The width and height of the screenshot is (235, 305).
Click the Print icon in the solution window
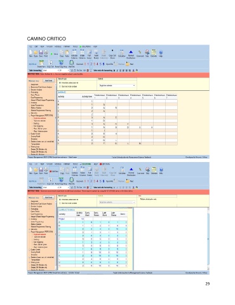pyautogui.click(x=46, y=170)
